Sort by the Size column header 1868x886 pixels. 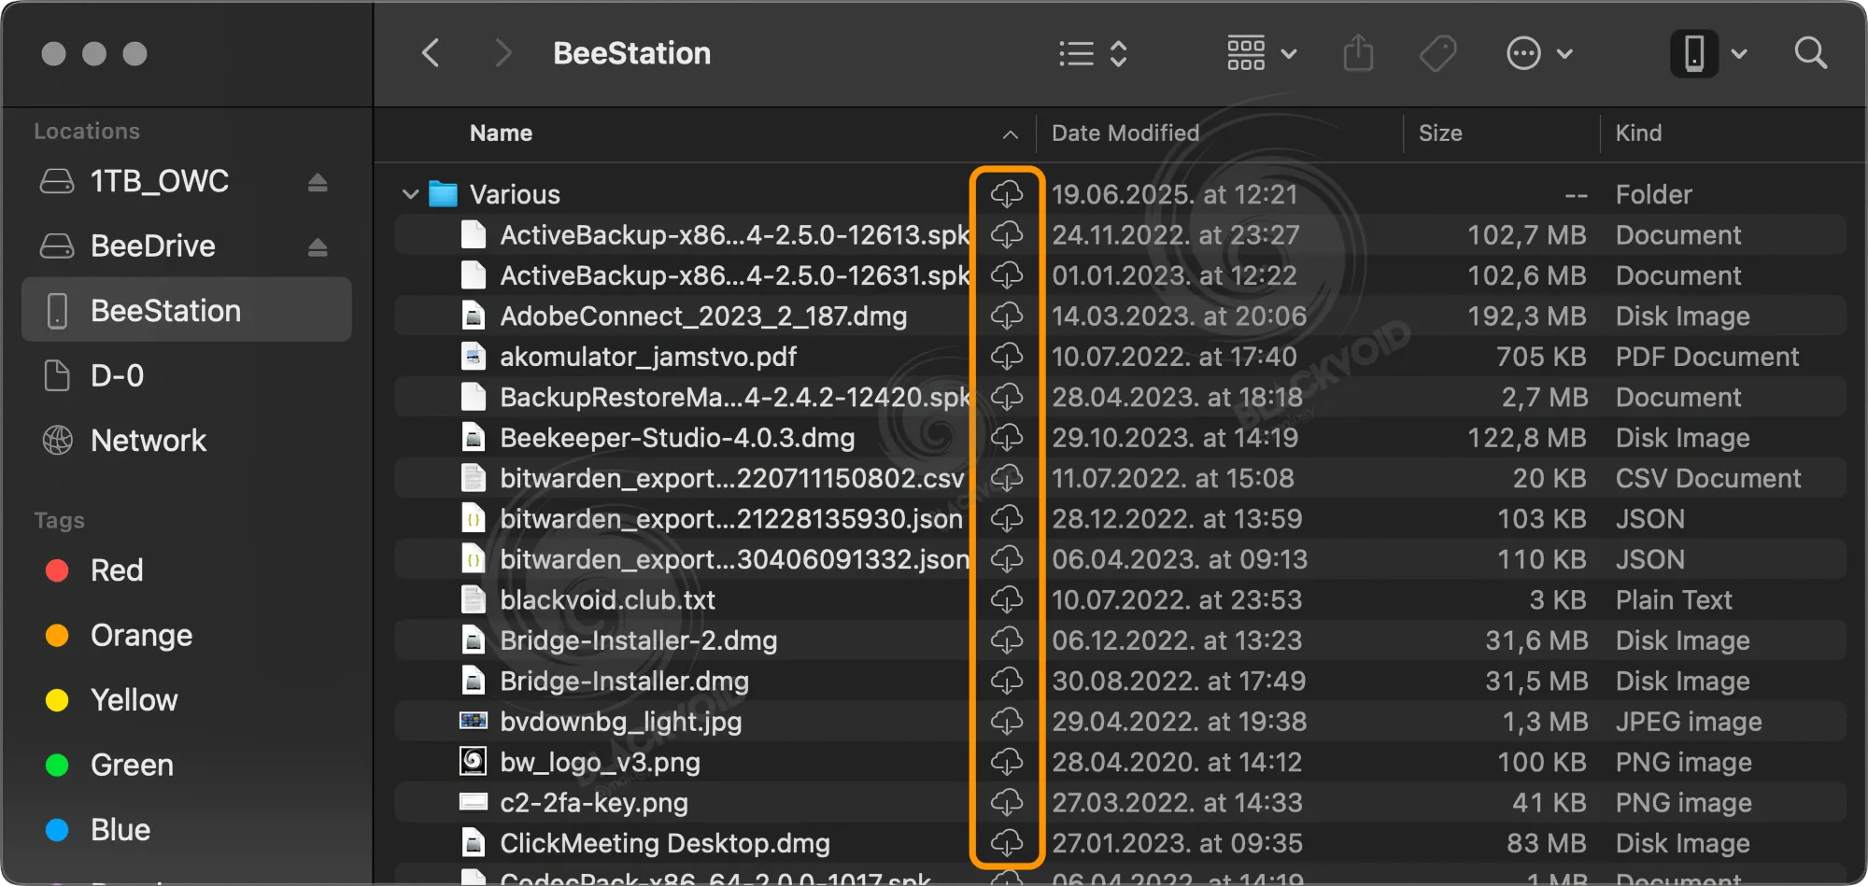(1439, 133)
